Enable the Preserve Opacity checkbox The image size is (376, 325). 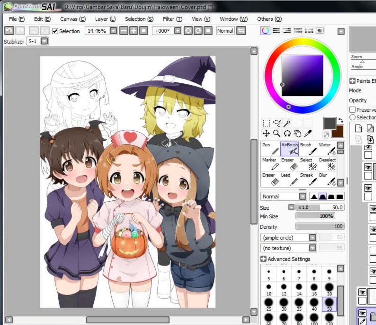point(352,110)
